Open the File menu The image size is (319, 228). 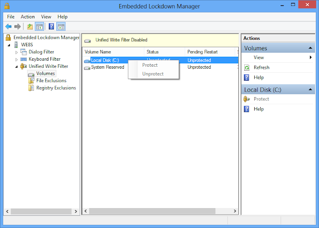(x=11, y=16)
